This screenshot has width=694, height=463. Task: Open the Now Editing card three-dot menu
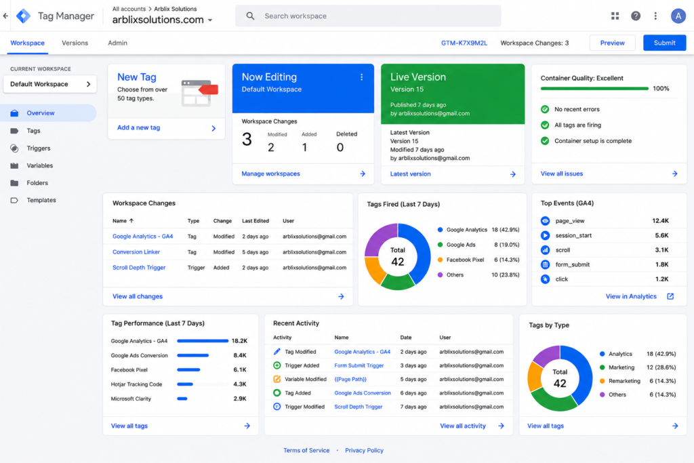(x=362, y=77)
